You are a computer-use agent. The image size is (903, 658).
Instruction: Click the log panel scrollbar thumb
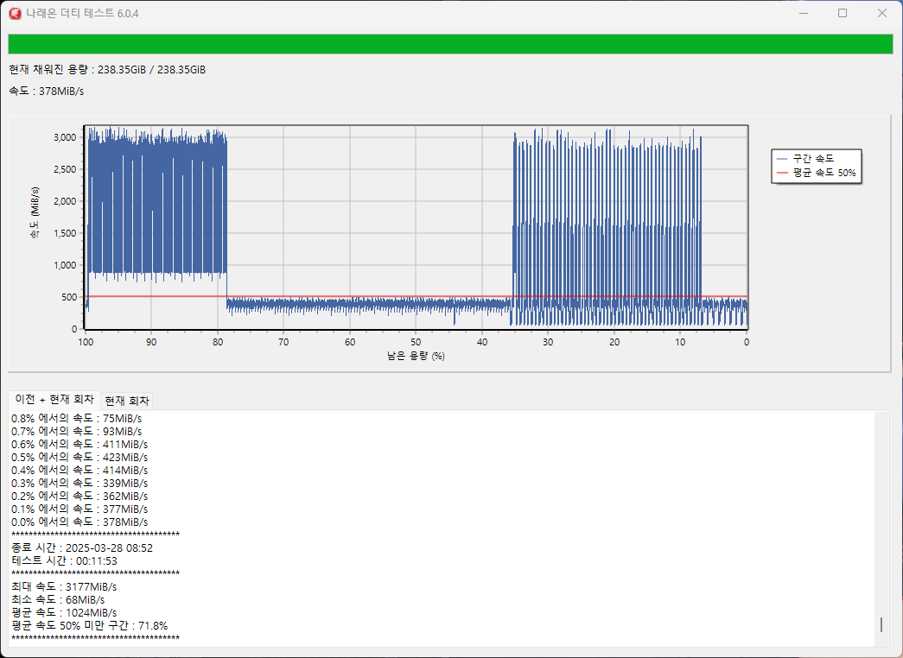pos(881,624)
